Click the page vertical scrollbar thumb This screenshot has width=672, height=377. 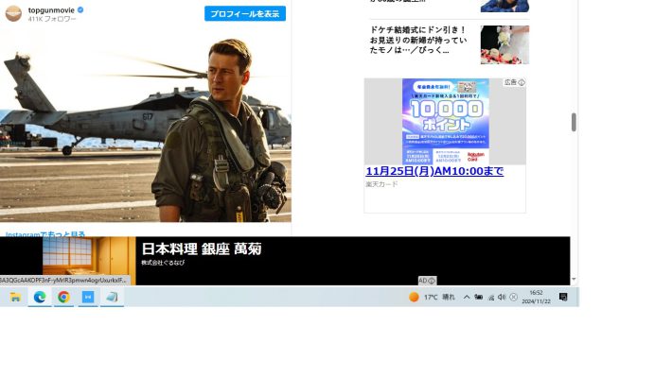point(574,123)
